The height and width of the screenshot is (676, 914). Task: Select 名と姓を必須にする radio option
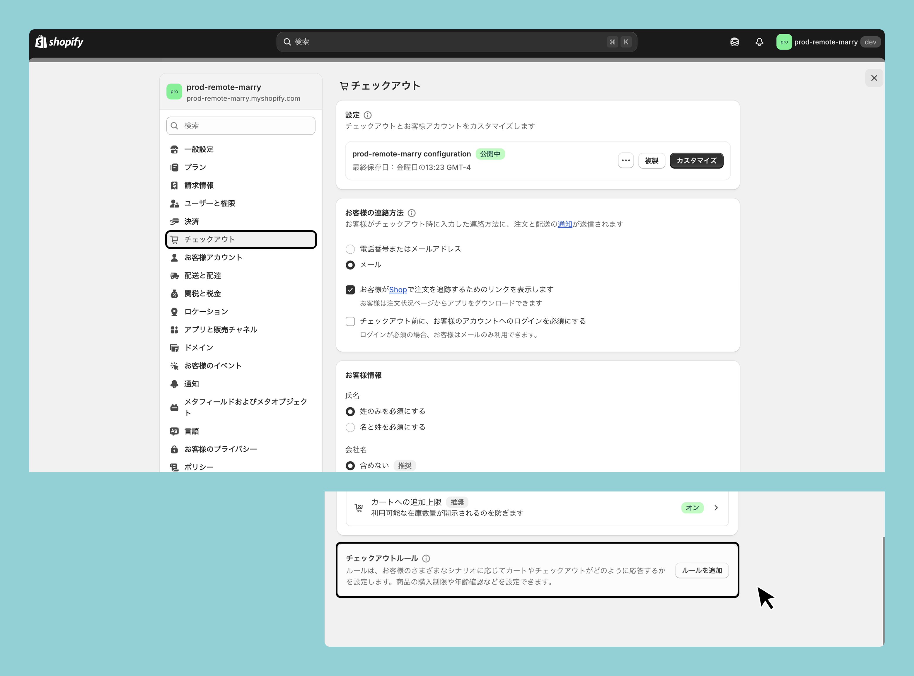point(350,427)
